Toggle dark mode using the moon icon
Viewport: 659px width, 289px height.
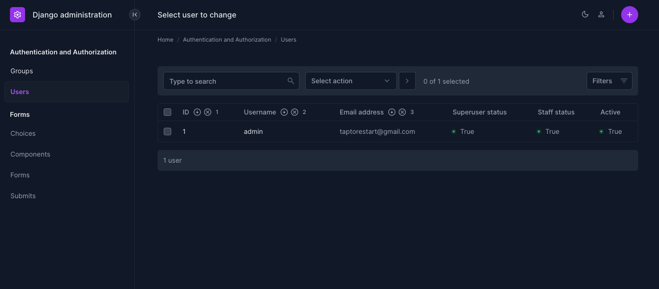tap(585, 15)
